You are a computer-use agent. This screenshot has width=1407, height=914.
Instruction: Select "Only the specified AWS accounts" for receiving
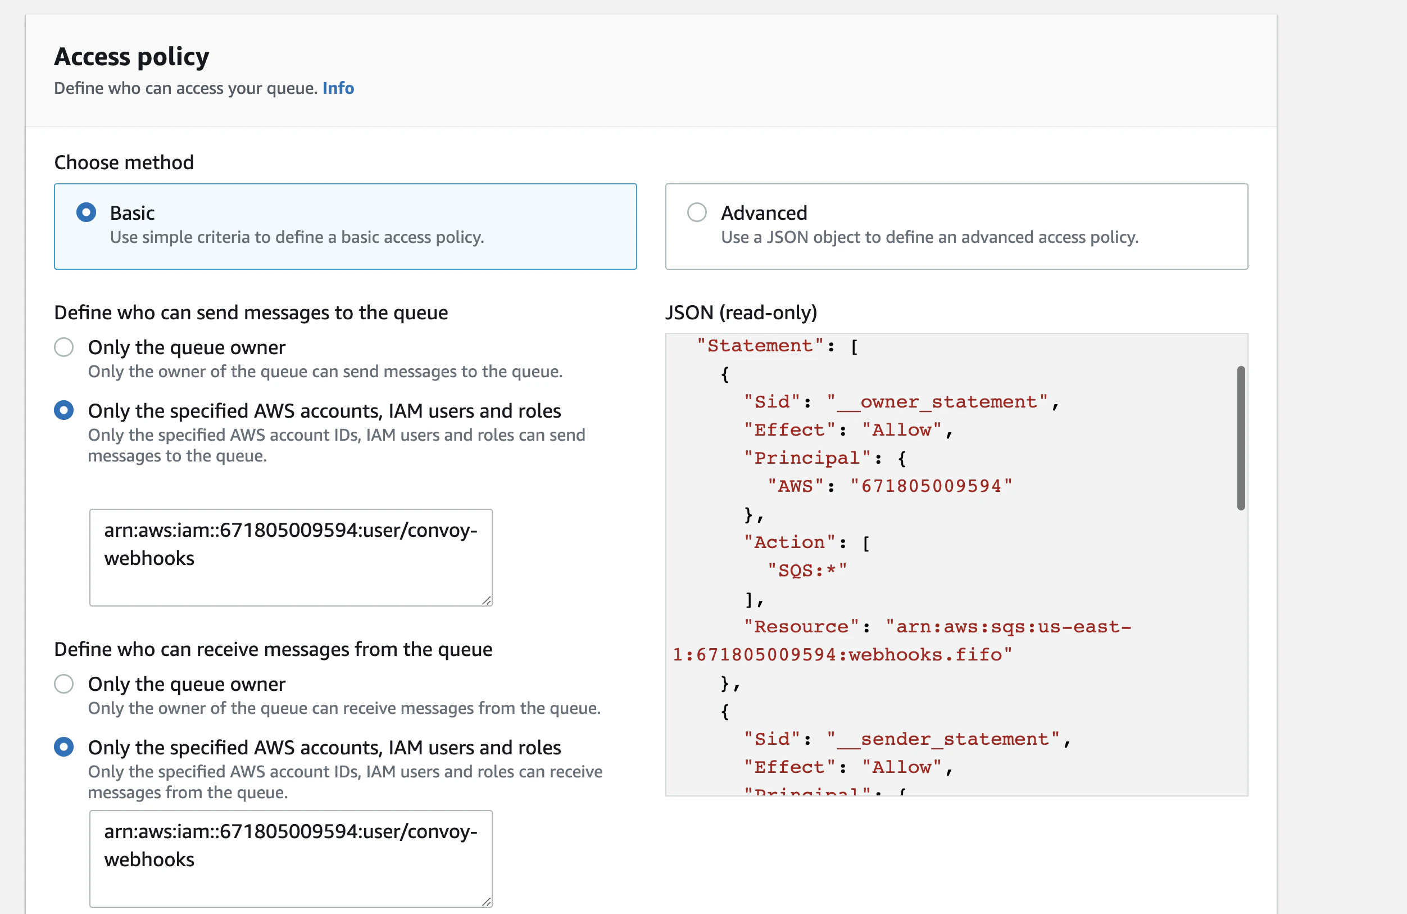tap(63, 746)
